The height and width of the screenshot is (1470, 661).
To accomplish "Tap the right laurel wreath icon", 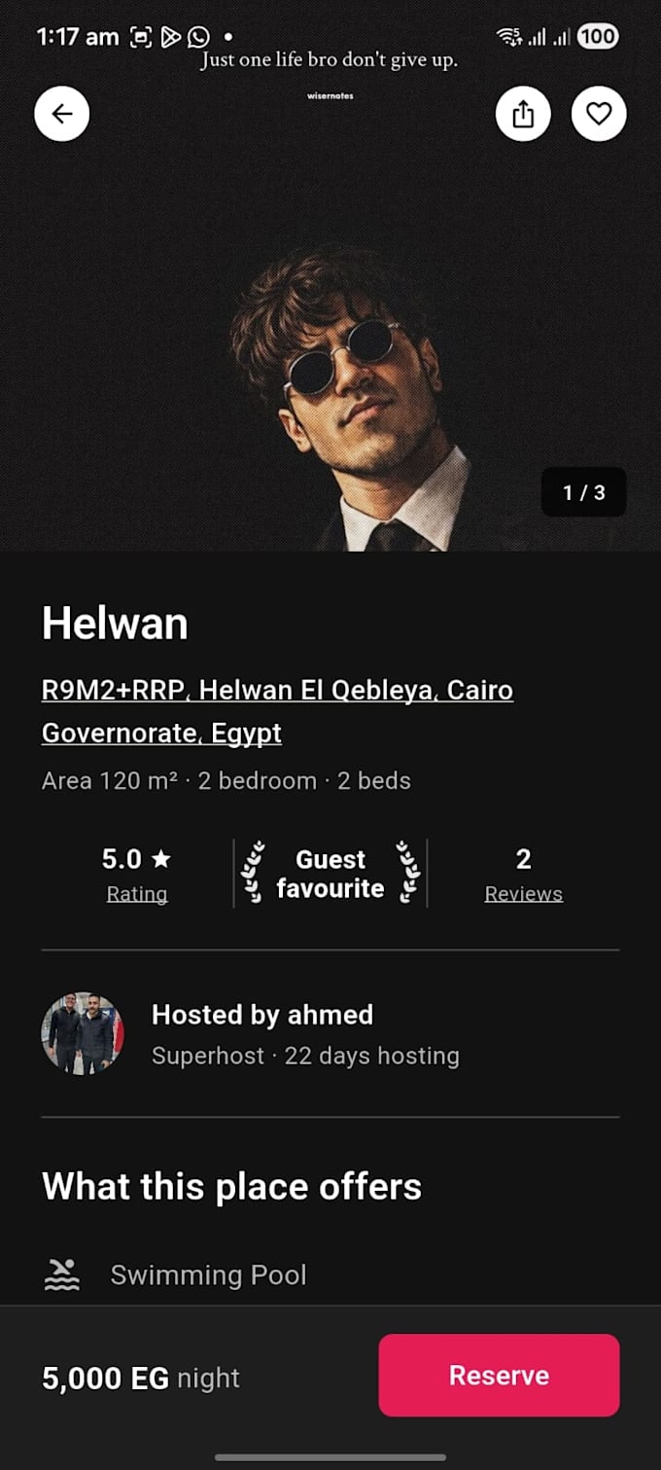I will [408, 873].
